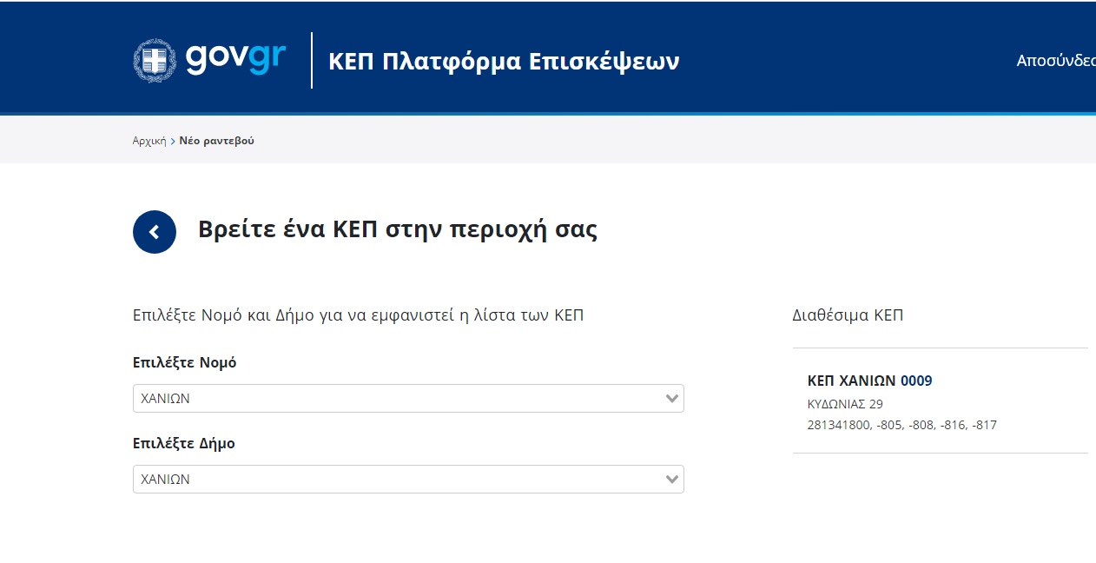Click the Επιλέξτε Δήμο field label

point(184,443)
